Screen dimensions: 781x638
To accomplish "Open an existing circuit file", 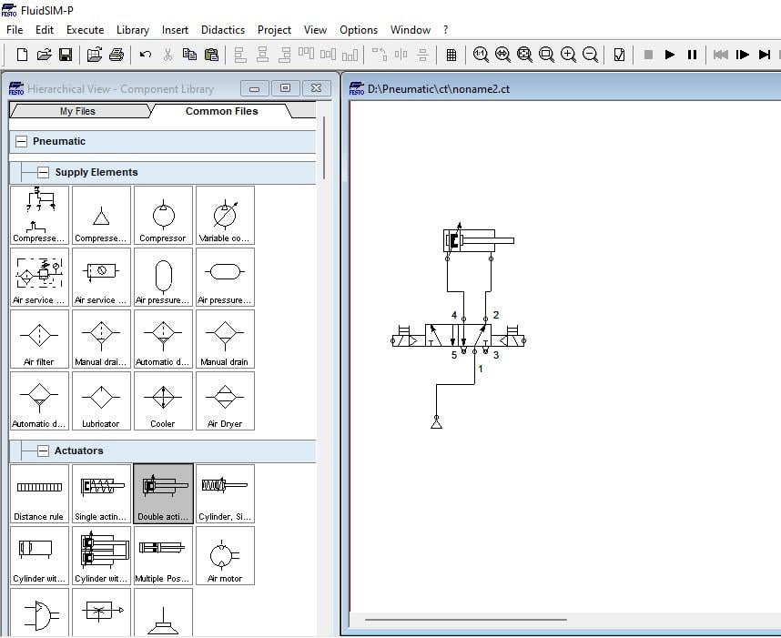I will click(x=44, y=55).
